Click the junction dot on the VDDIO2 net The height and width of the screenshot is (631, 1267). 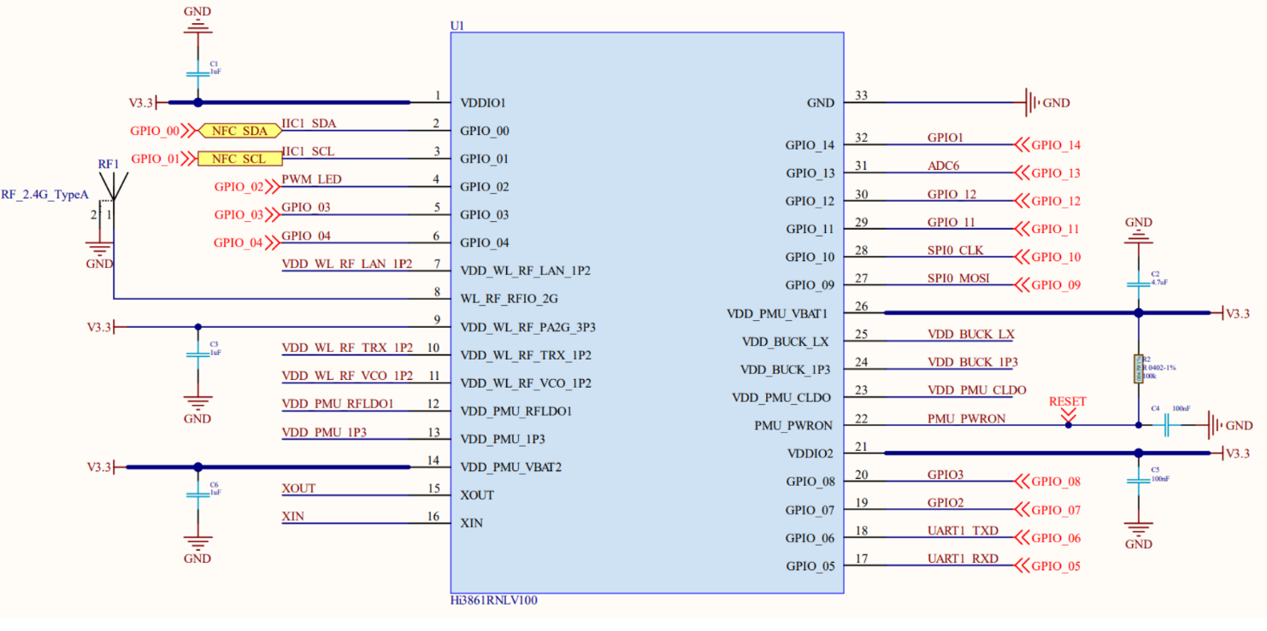point(1140,453)
